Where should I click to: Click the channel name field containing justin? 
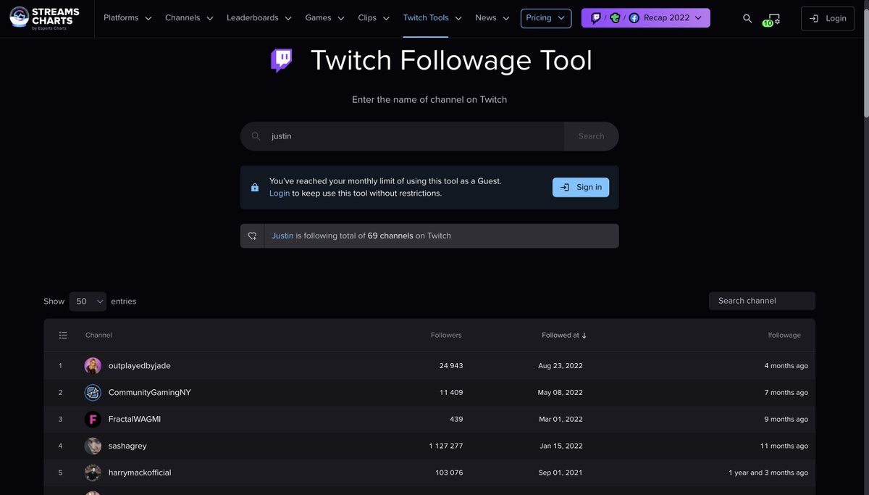(x=403, y=136)
